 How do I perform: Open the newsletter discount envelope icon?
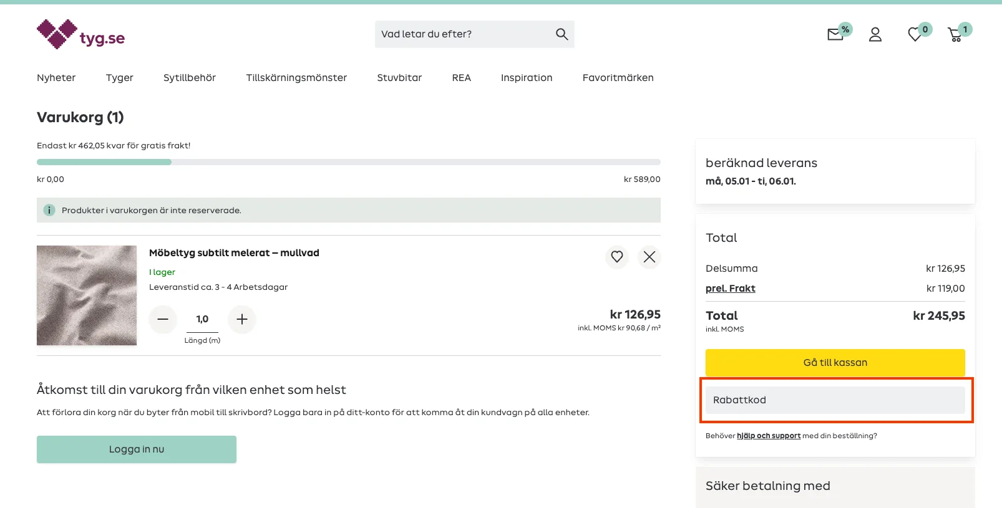tap(835, 34)
